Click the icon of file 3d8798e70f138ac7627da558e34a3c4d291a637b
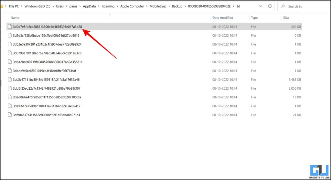This screenshot has width=331, height=180. 10,53
